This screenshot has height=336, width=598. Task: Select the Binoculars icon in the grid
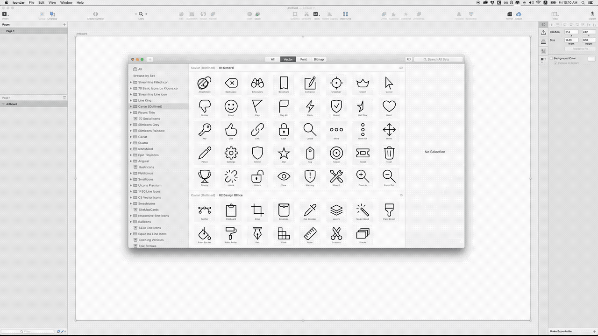[x=257, y=83]
